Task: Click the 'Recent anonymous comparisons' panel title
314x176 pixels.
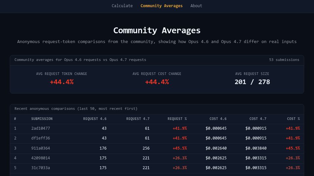Action: point(76,109)
